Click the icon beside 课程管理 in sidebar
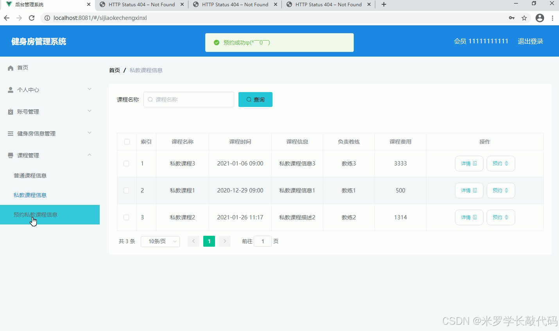The width and height of the screenshot is (559, 331). pyautogui.click(x=11, y=155)
